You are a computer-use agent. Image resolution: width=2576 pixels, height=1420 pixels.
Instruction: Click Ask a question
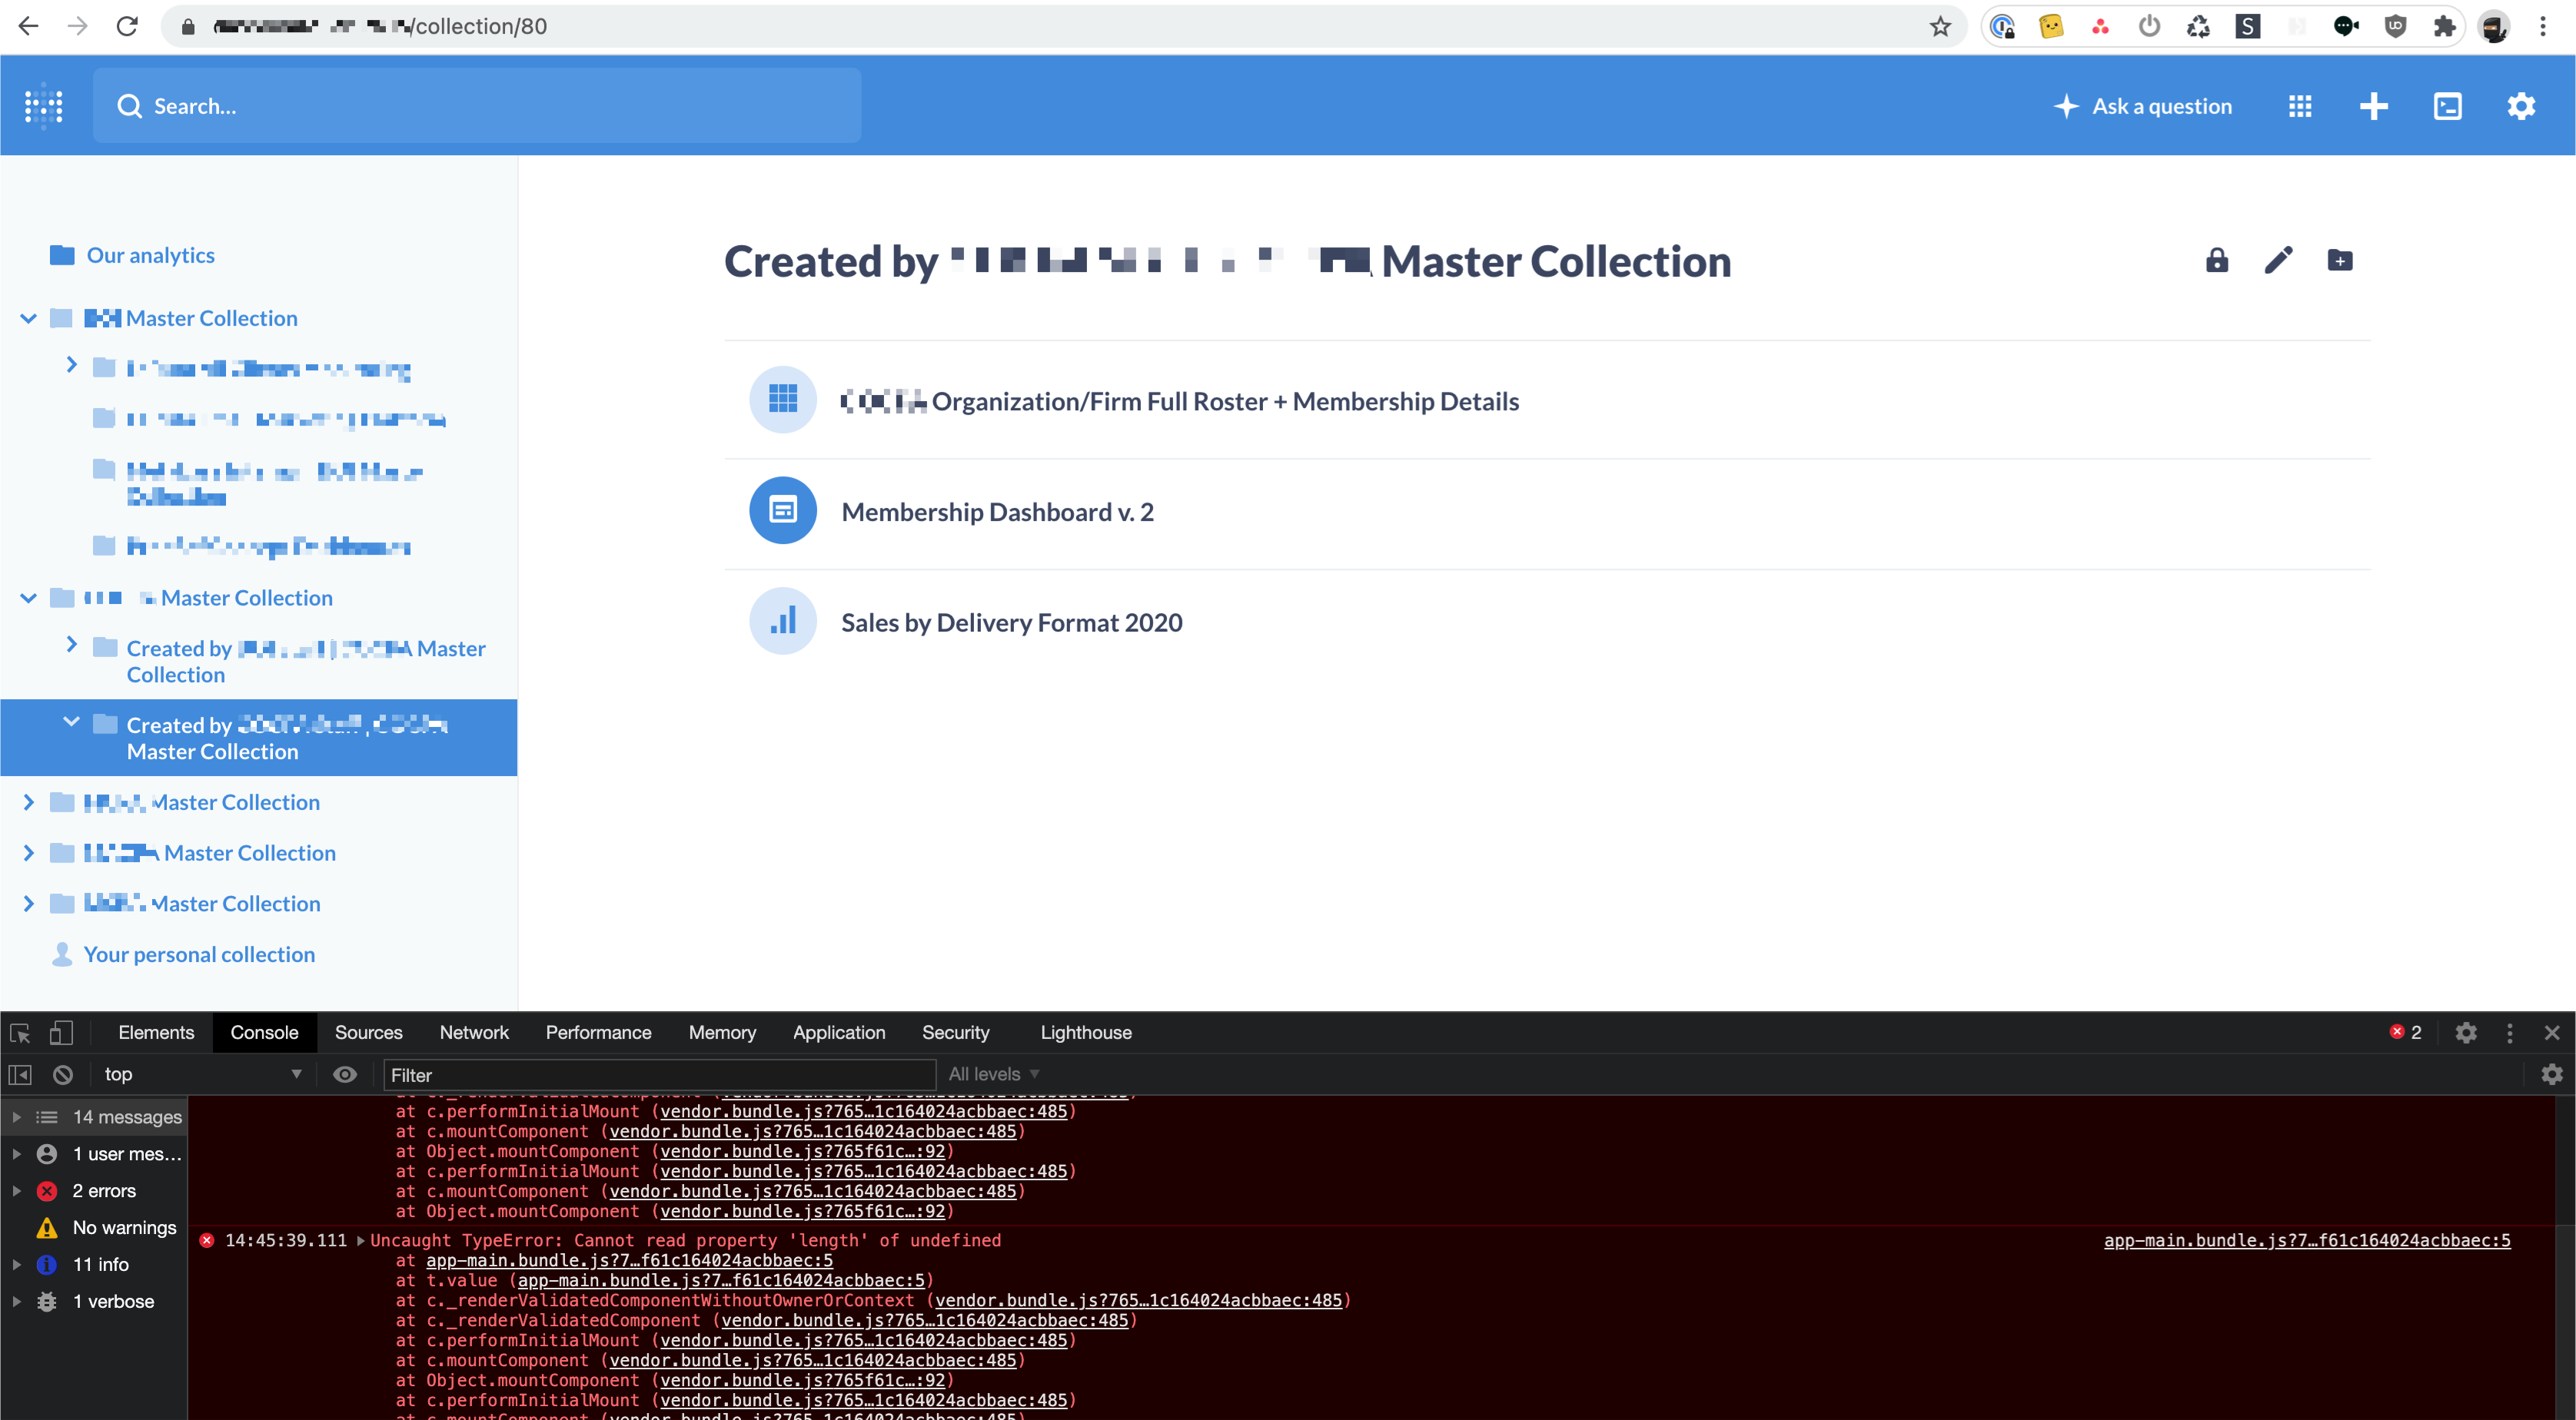coord(2143,106)
